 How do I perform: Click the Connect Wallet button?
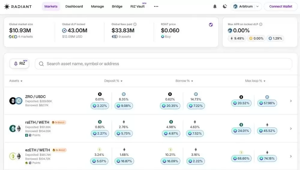click(280, 7)
